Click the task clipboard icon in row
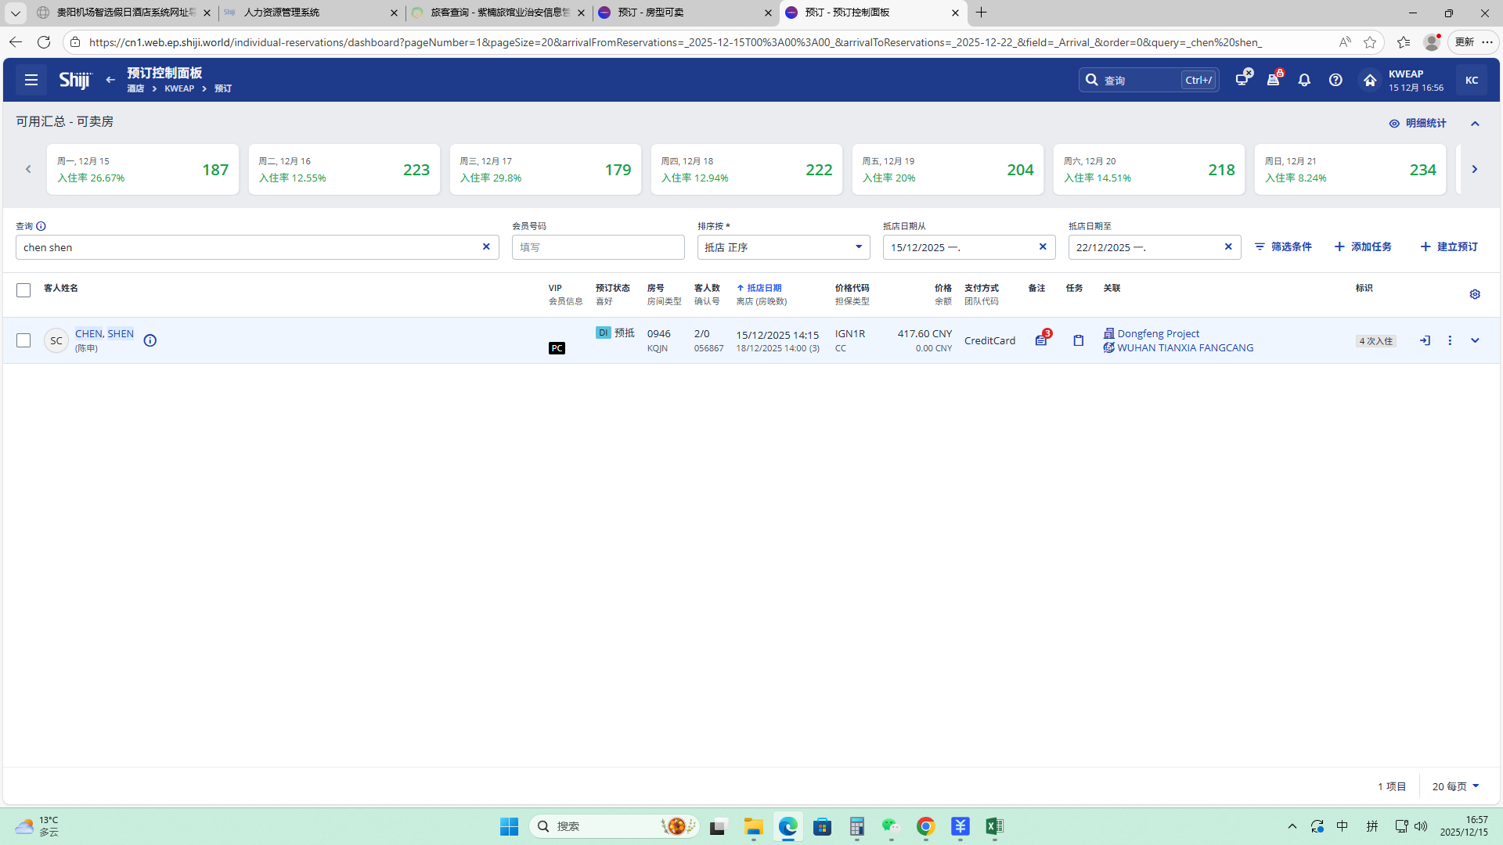Screen dimensions: 1503x845 [x=1078, y=340]
